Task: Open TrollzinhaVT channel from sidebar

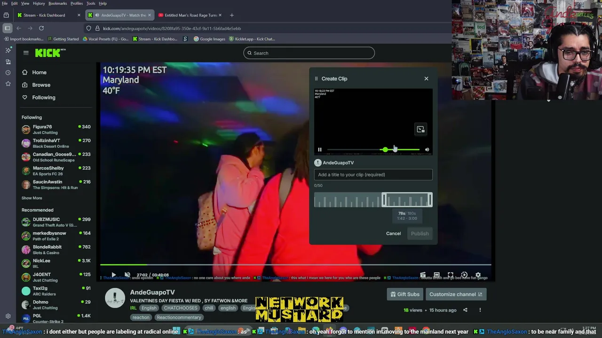Action: click(x=56, y=143)
